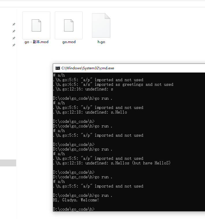Screen dimensions: 205x219
Task: Click the C:\Windows\System32\cmd.exe window title
Action: (x=88, y=68)
